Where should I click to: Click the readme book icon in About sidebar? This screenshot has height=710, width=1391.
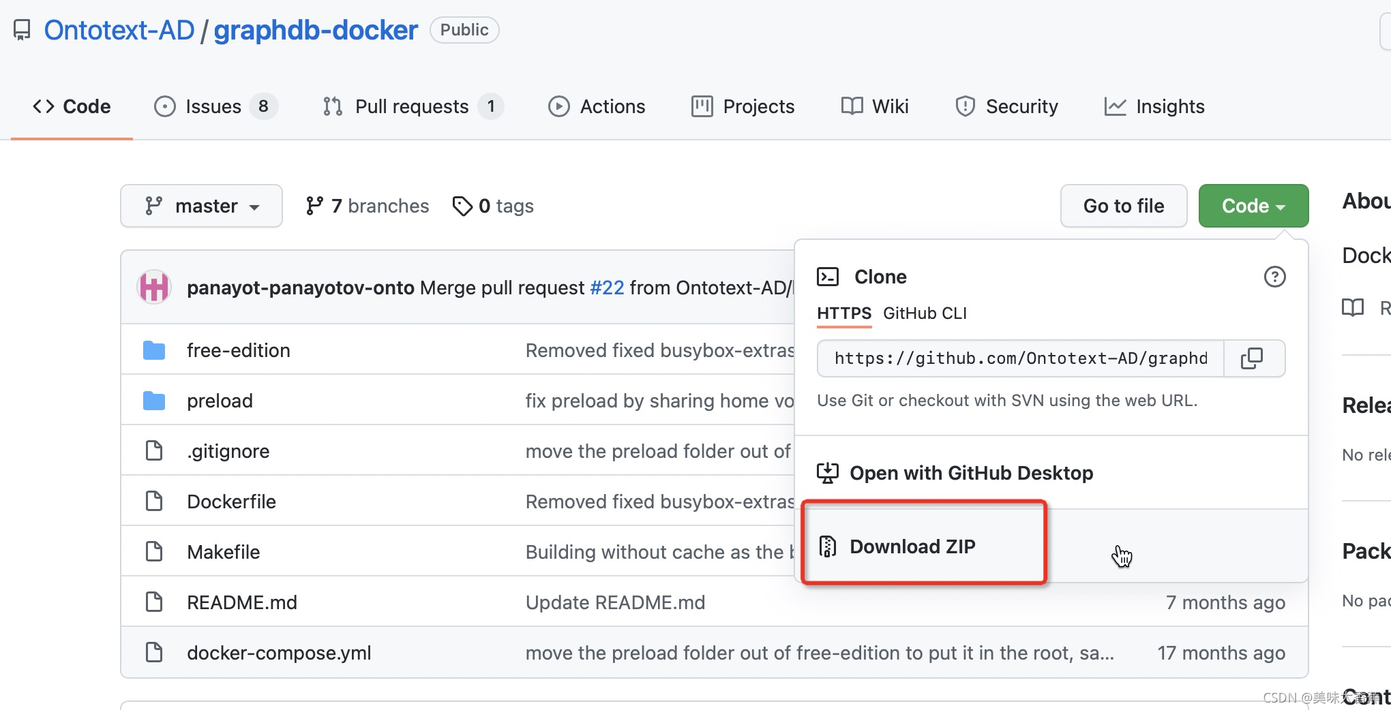coord(1353,308)
